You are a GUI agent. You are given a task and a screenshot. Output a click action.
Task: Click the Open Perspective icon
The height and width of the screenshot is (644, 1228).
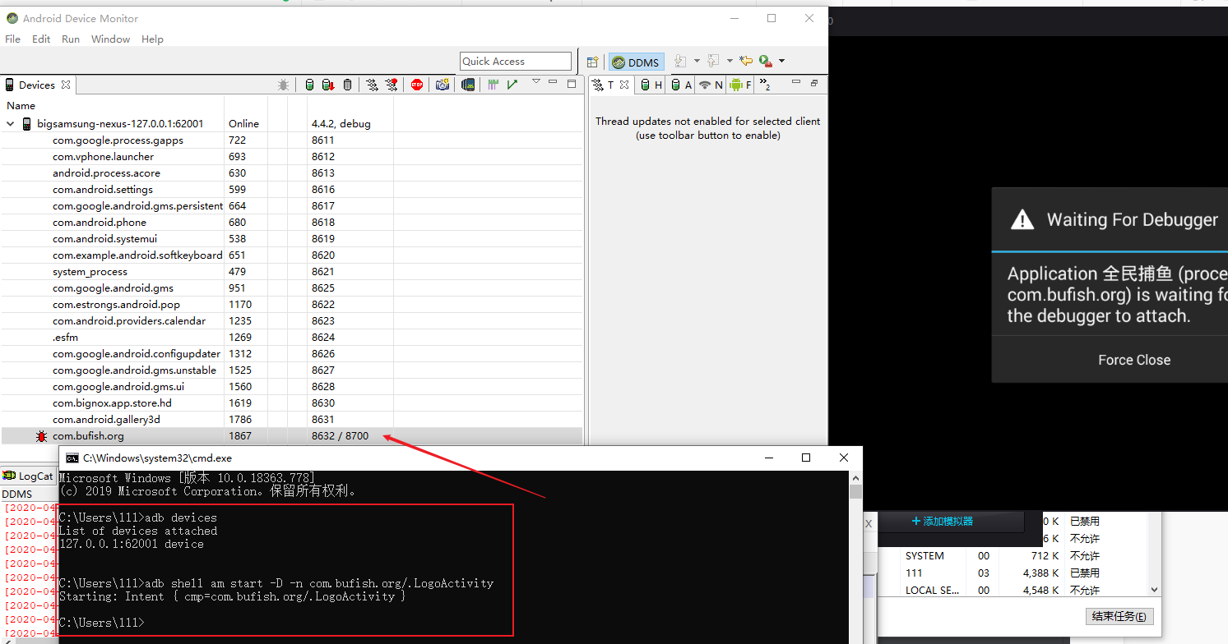click(592, 62)
